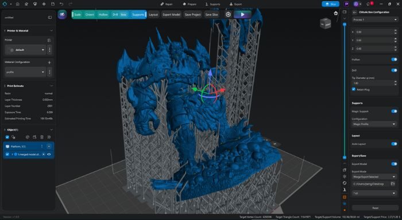
Task: Click the Save Project button
Action: click(x=193, y=14)
